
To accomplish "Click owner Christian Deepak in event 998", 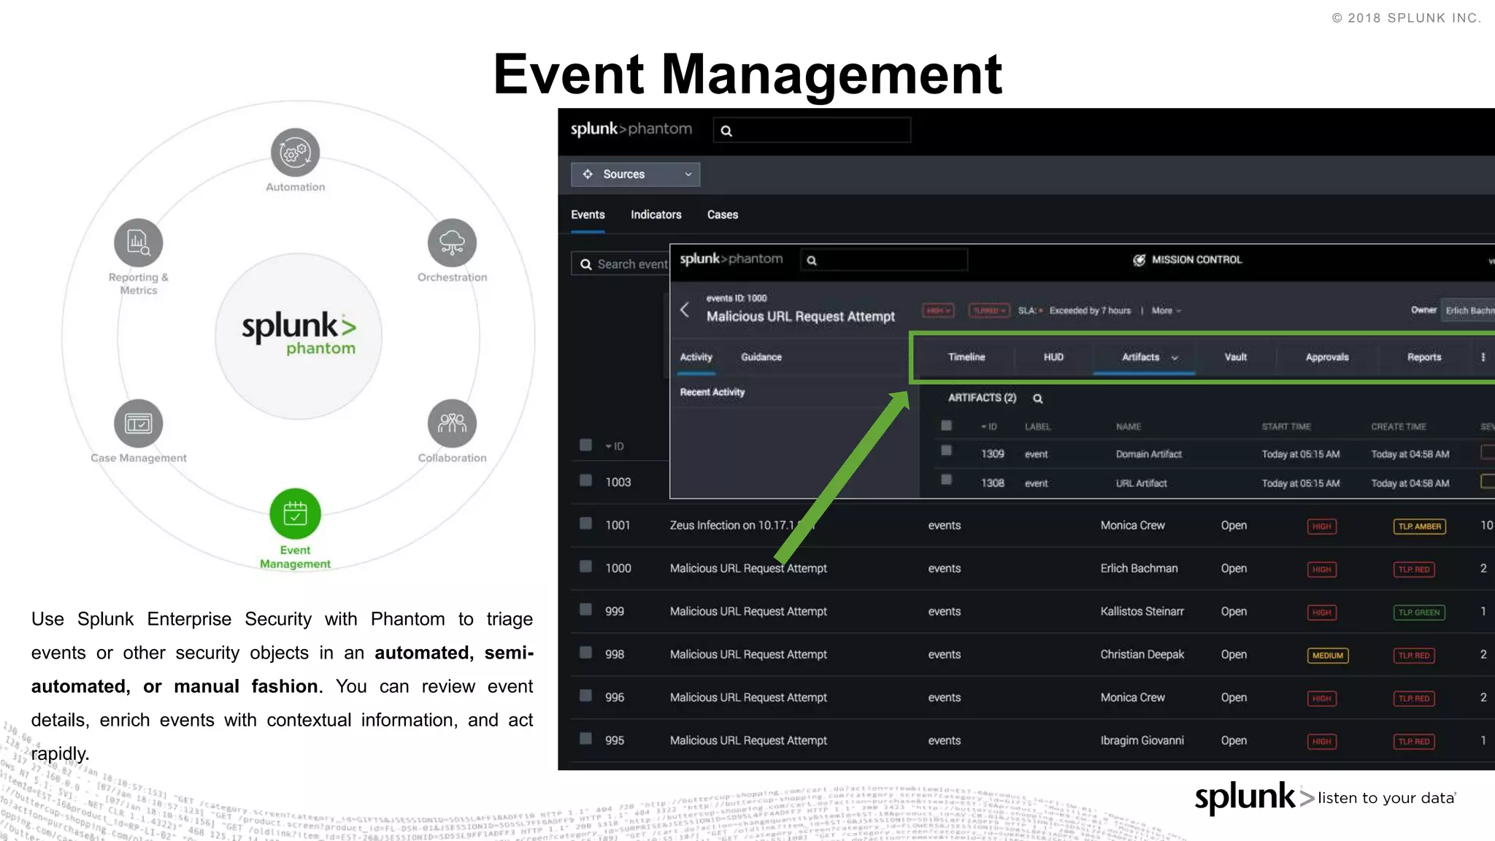I will [x=1142, y=654].
